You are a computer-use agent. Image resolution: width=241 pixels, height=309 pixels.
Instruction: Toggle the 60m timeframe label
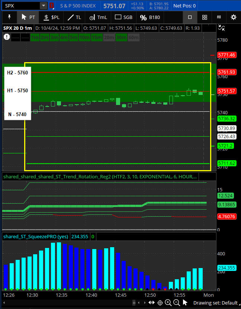point(133,37)
